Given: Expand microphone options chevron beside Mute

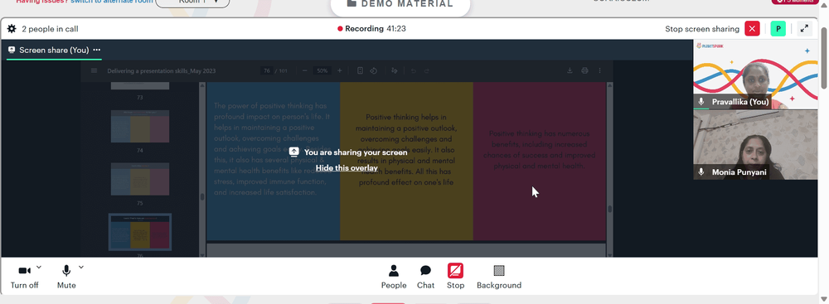Looking at the screenshot, I should [x=81, y=267].
